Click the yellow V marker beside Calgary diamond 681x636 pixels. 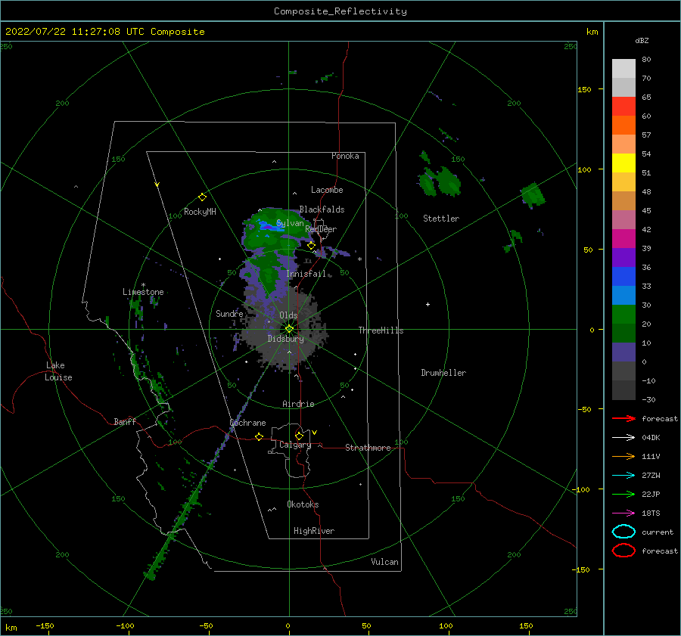(x=315, y=433)
